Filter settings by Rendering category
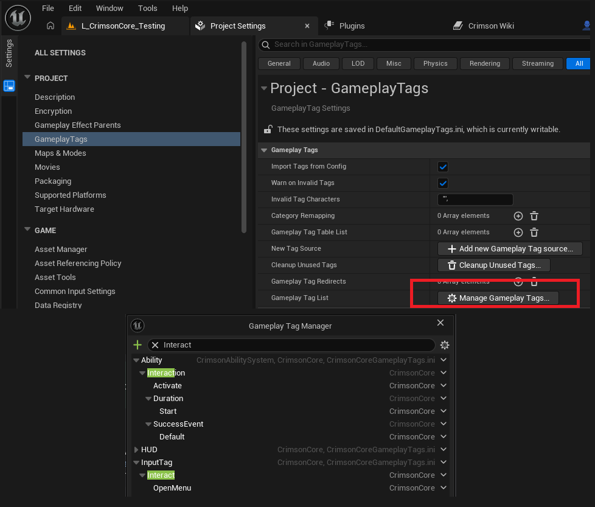The image size is (595, 507). (x=484, y=64)
